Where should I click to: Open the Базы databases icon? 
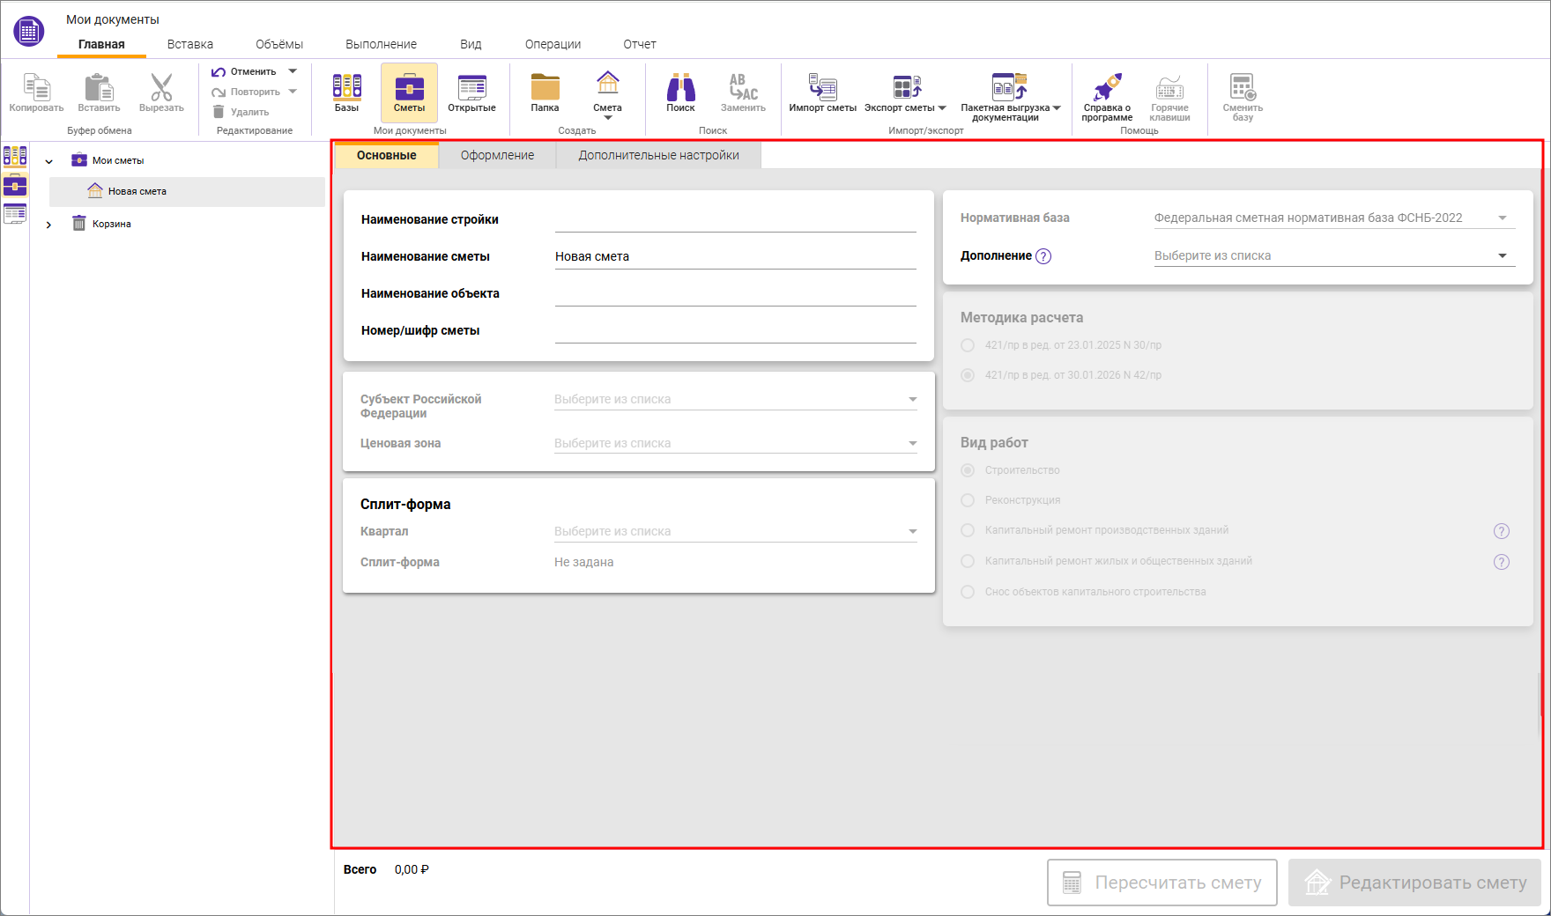(346, 86)
